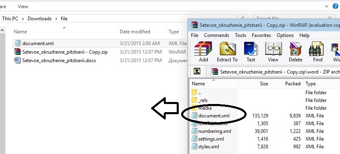The width and height of the screenshot is (340, 154).
Task: Select settings.xml in WinRAR archive list
Action: pos(211,139)
